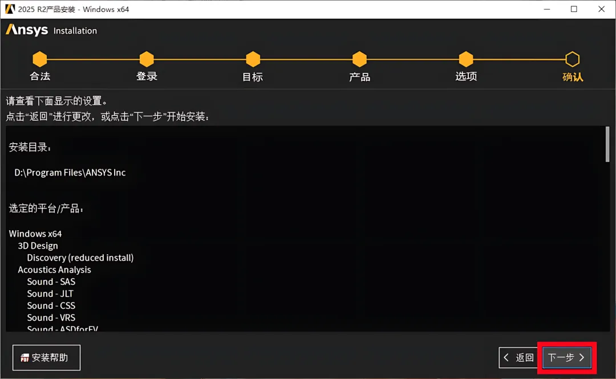Click the 'Windows x64' line in list
Screen dimensions: 616x379
click(35, 234)
